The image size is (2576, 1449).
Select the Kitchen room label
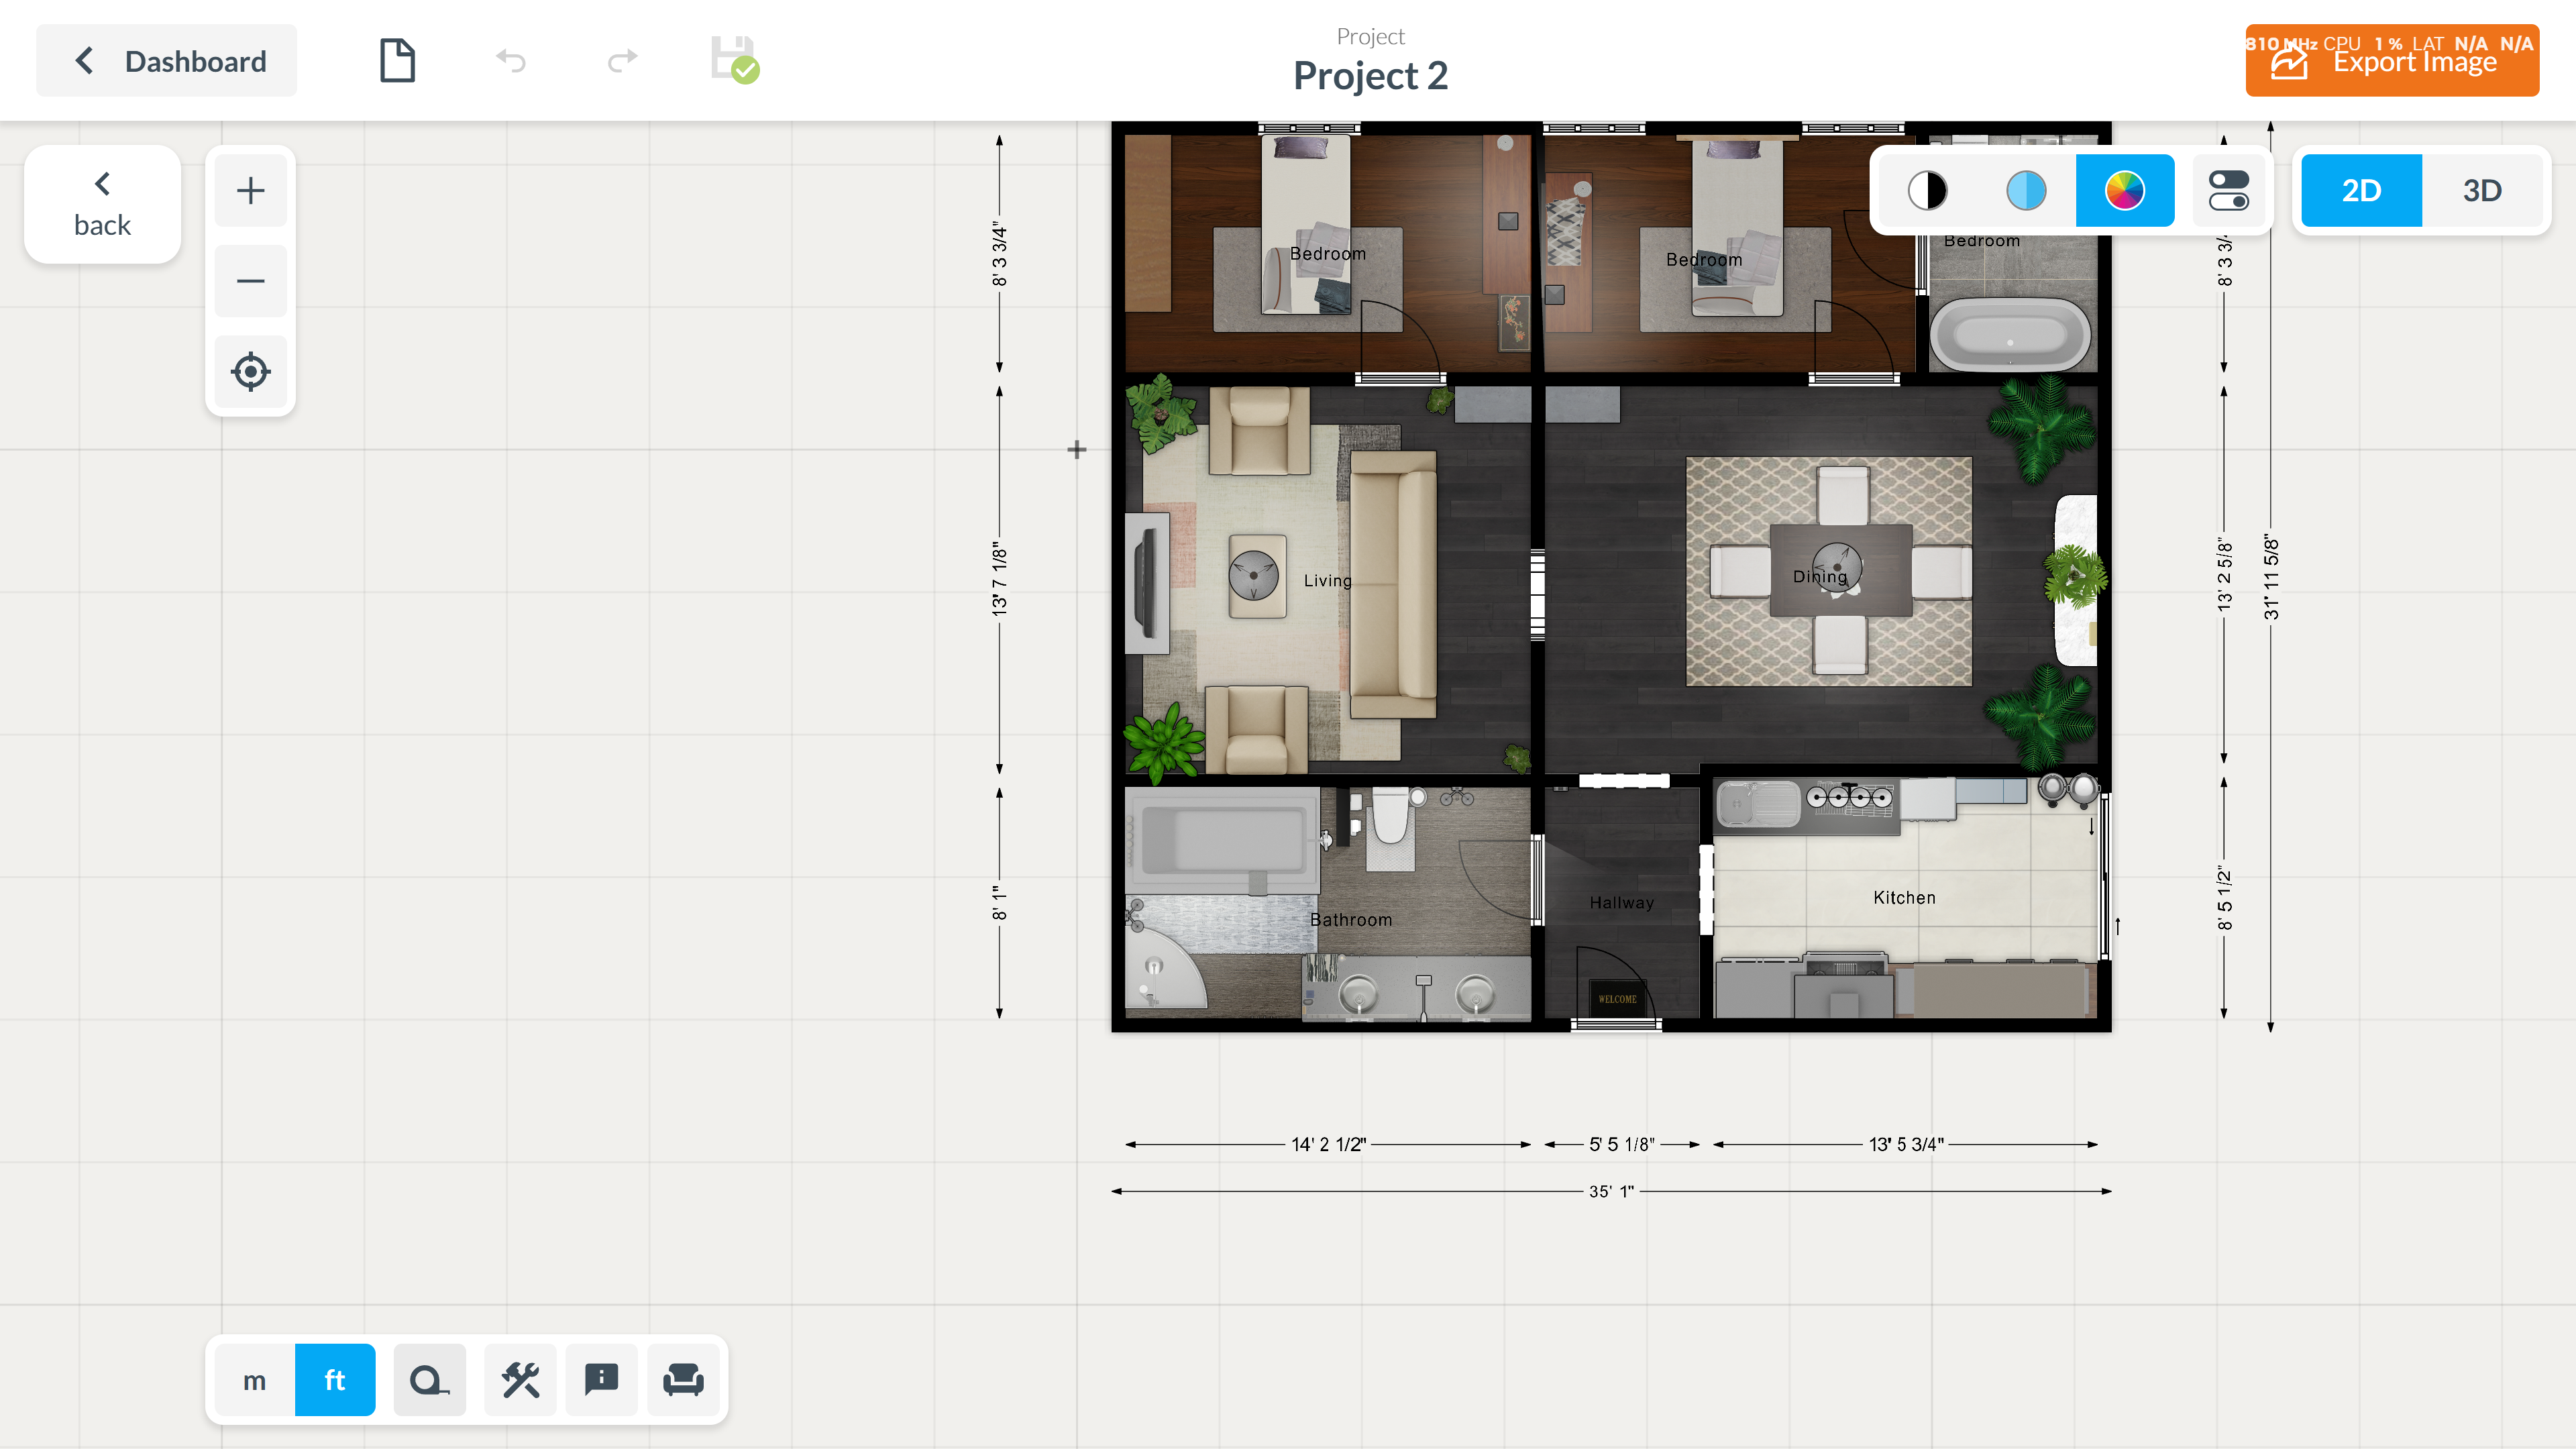(1904, 898)
